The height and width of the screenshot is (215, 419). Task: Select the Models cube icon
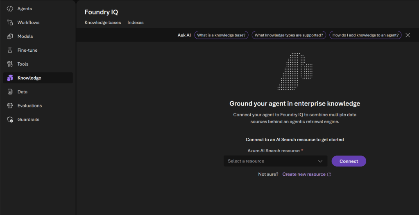click(x=10, y=37)
